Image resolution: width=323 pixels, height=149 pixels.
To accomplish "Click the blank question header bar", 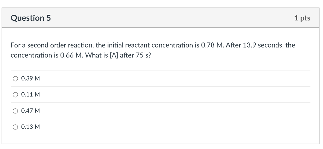I will coord(170,18).
